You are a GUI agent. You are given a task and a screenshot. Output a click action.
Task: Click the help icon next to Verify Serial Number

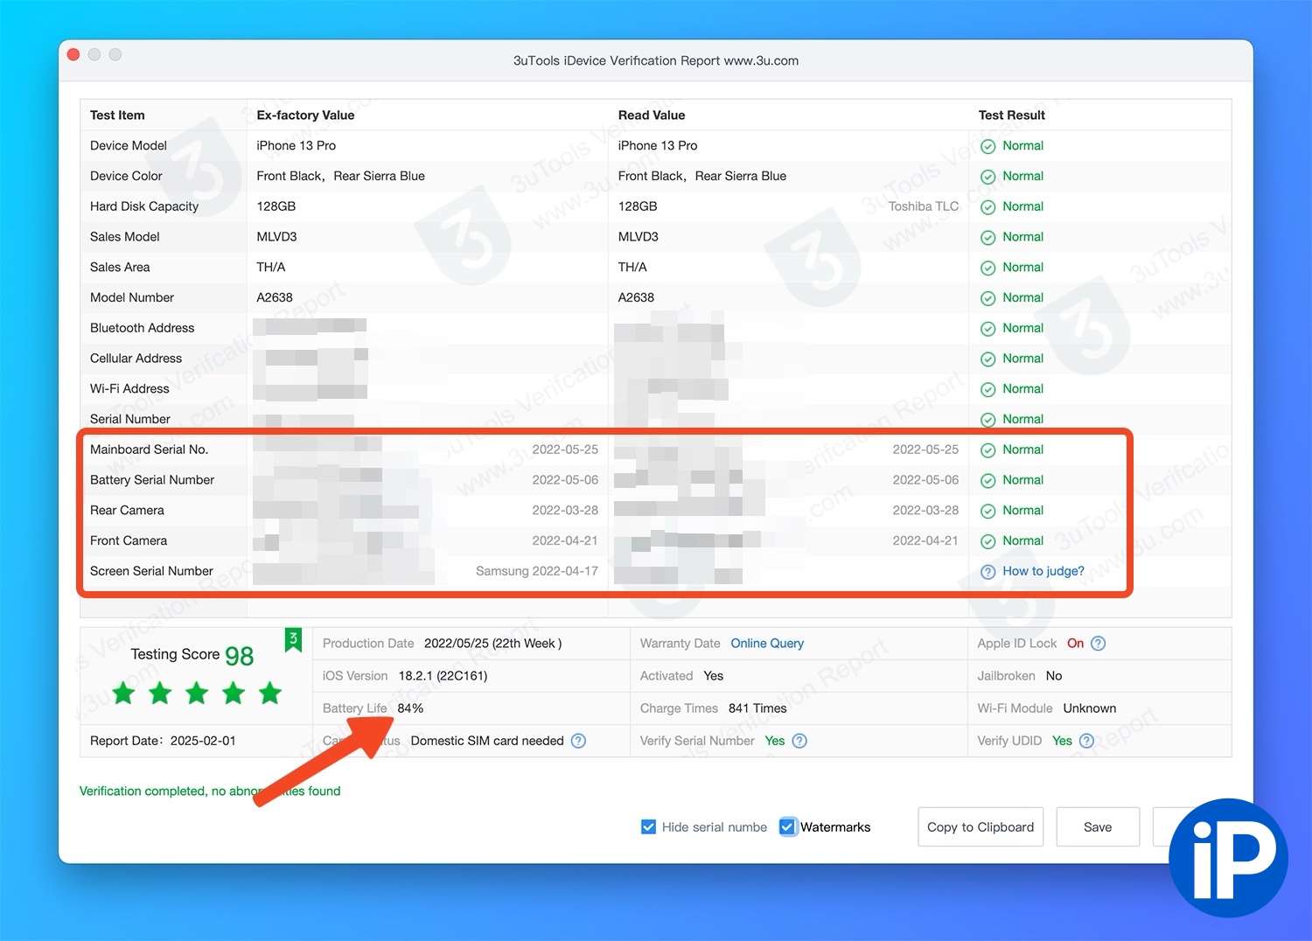coord(799,741)
